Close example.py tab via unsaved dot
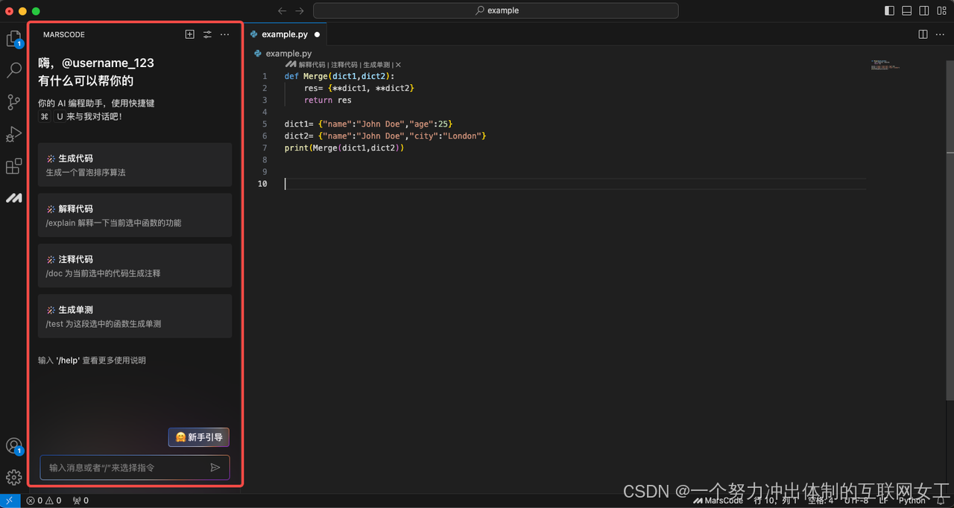 [317, 34]
